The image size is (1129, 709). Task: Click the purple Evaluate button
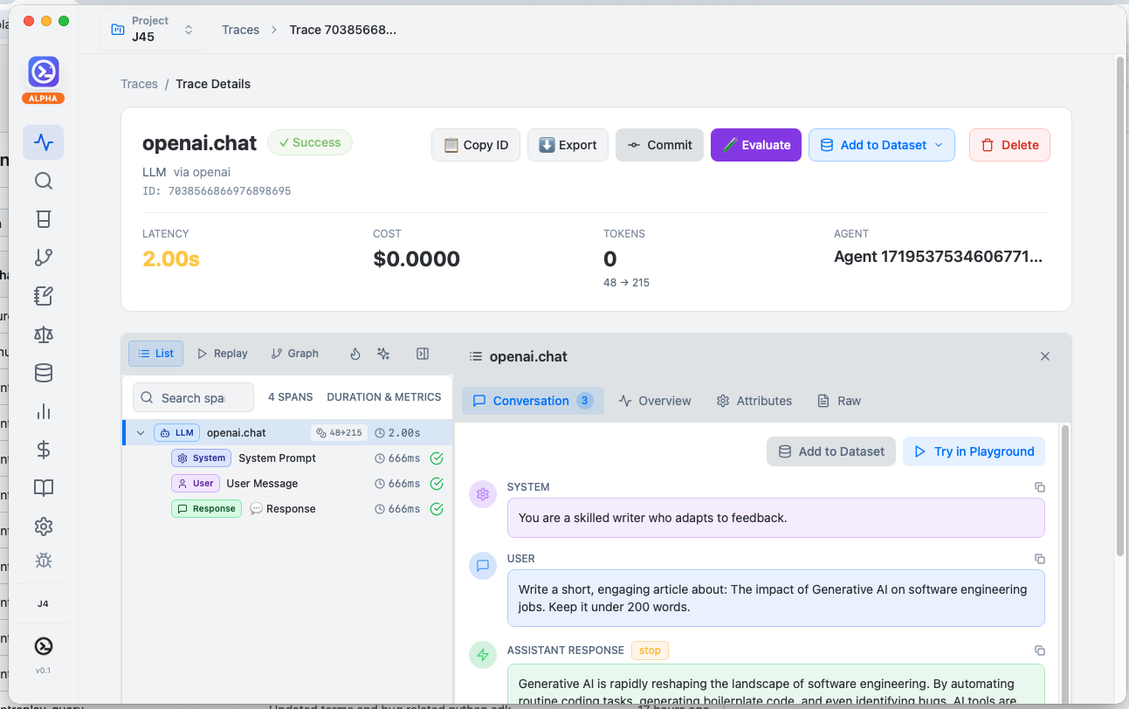pyautogui.click(x=756, y=145)
